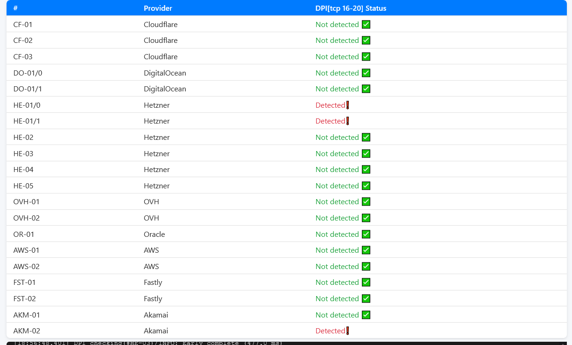Select the HE-05 row identifier
This screenshot has width=572, height=345.
click(x=23, y=186)
